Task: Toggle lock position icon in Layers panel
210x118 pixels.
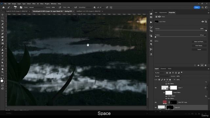Action: [165, 80]
